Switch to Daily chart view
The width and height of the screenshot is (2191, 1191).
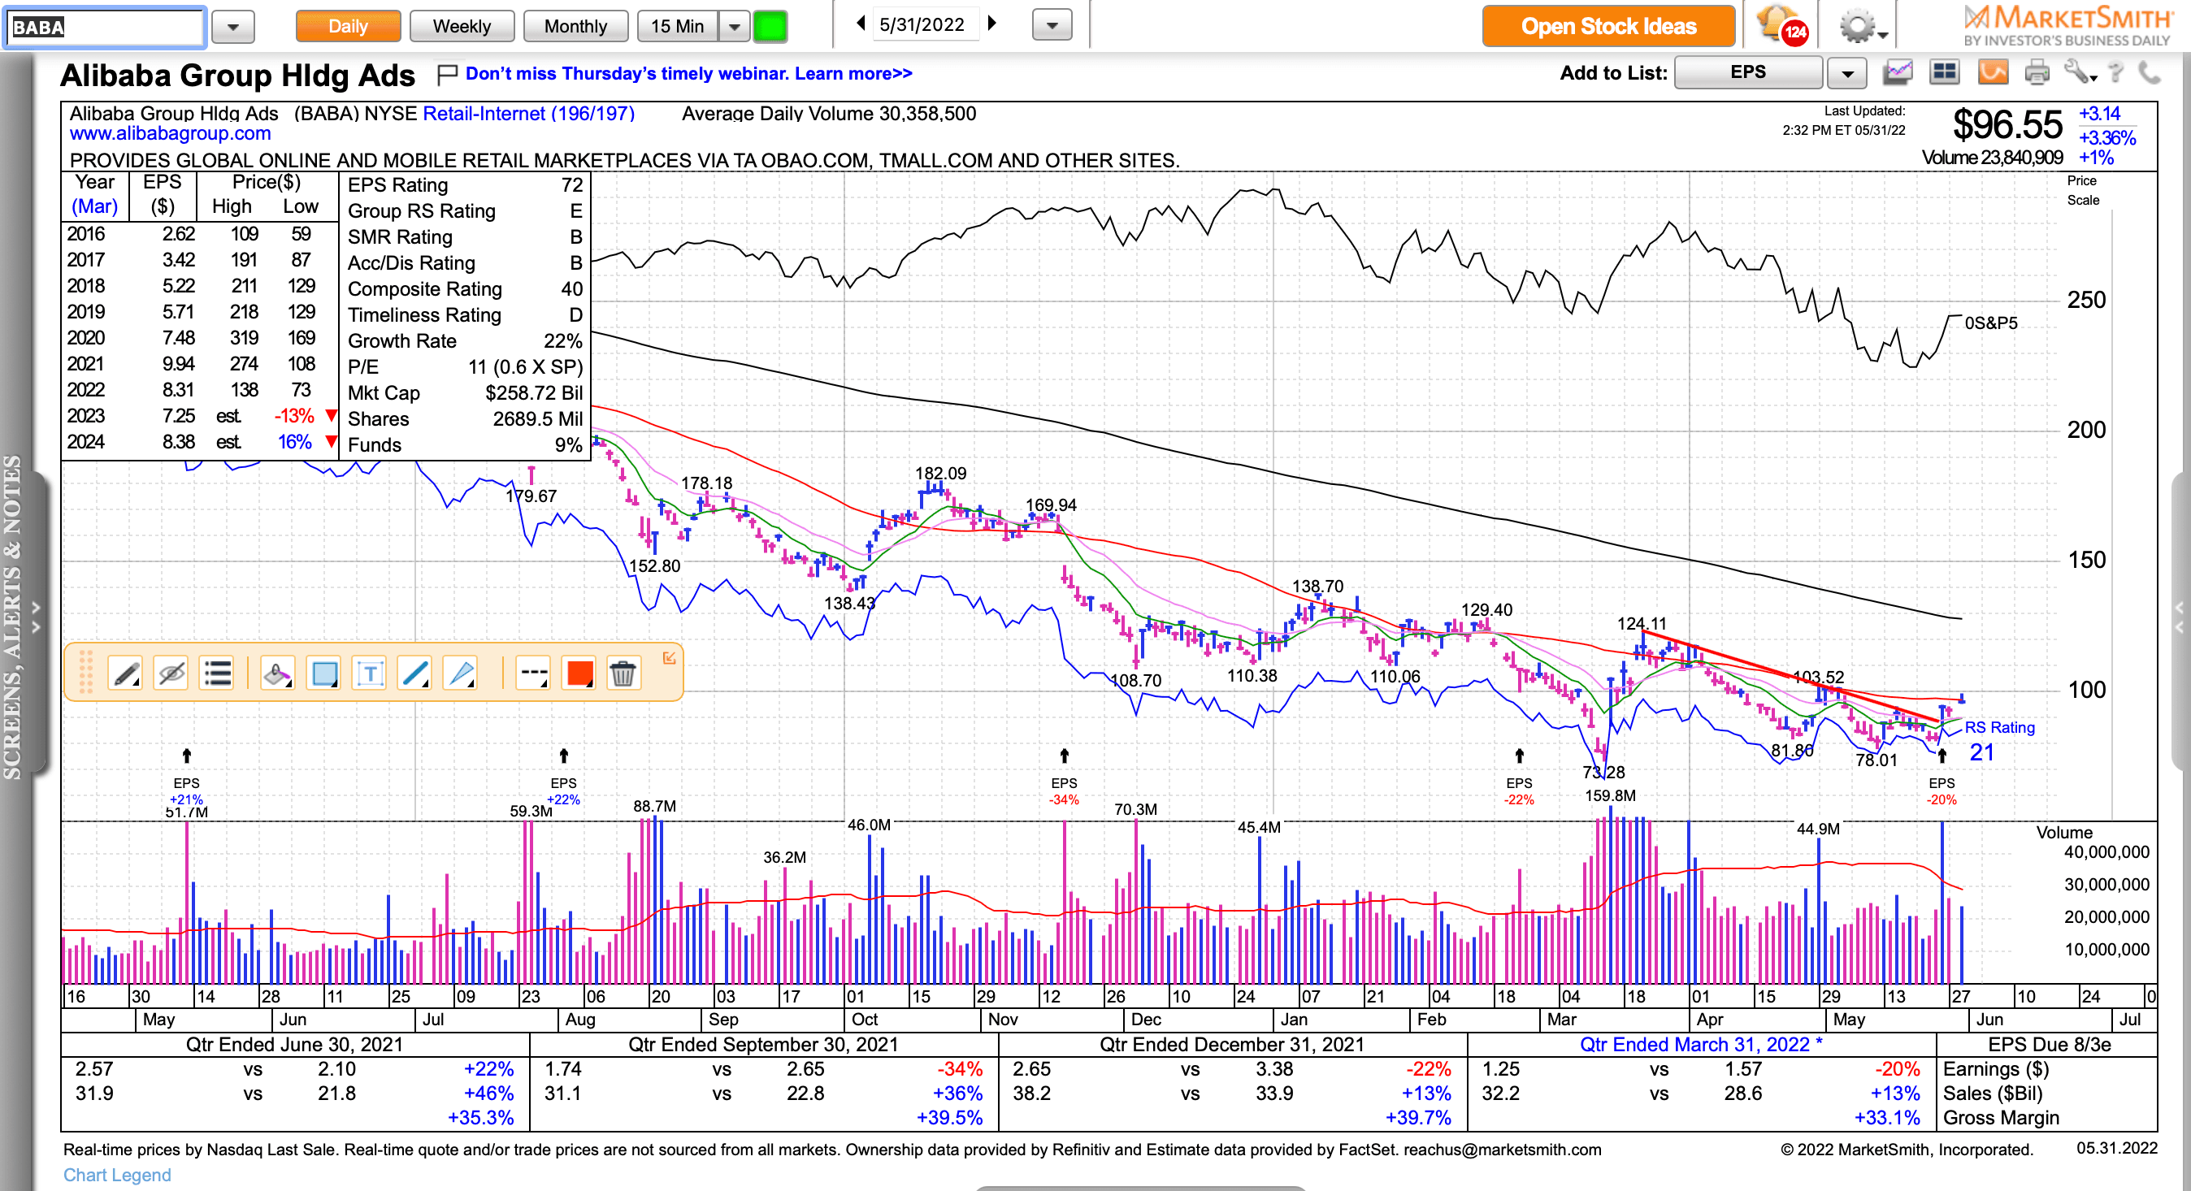[x=348, y=26]
